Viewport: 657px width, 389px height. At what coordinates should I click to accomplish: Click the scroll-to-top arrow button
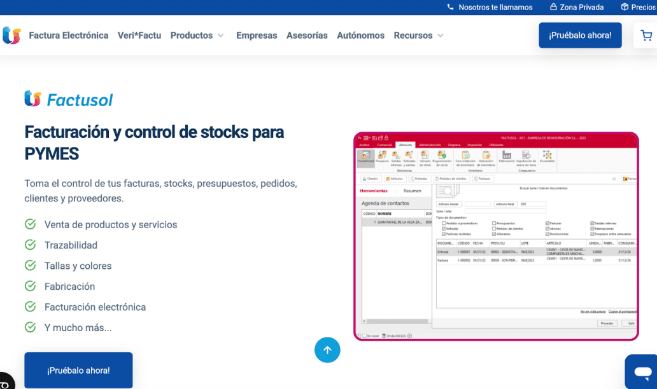pyautogui.click(x=327, y=350)
